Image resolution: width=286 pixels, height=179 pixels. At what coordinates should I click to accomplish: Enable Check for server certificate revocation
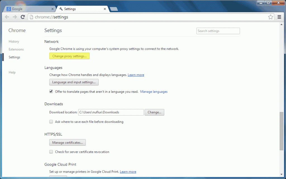point(51,152)
